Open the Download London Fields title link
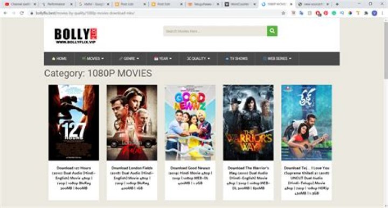Screen dimensions: 388x208 click(132, 178)
